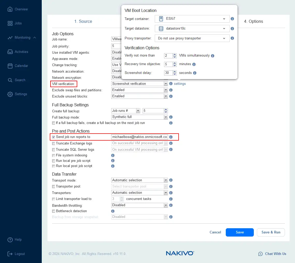The height and width of the screenshot is (263, 295).
Task: Open Target container ESXi7 dropdown
Action: pos(192,19)
